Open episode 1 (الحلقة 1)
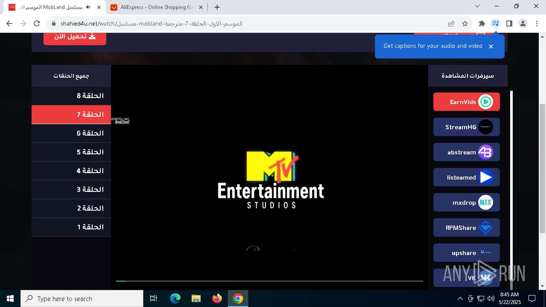This screenshot has height=307, width=546. (x=71, y=227)
